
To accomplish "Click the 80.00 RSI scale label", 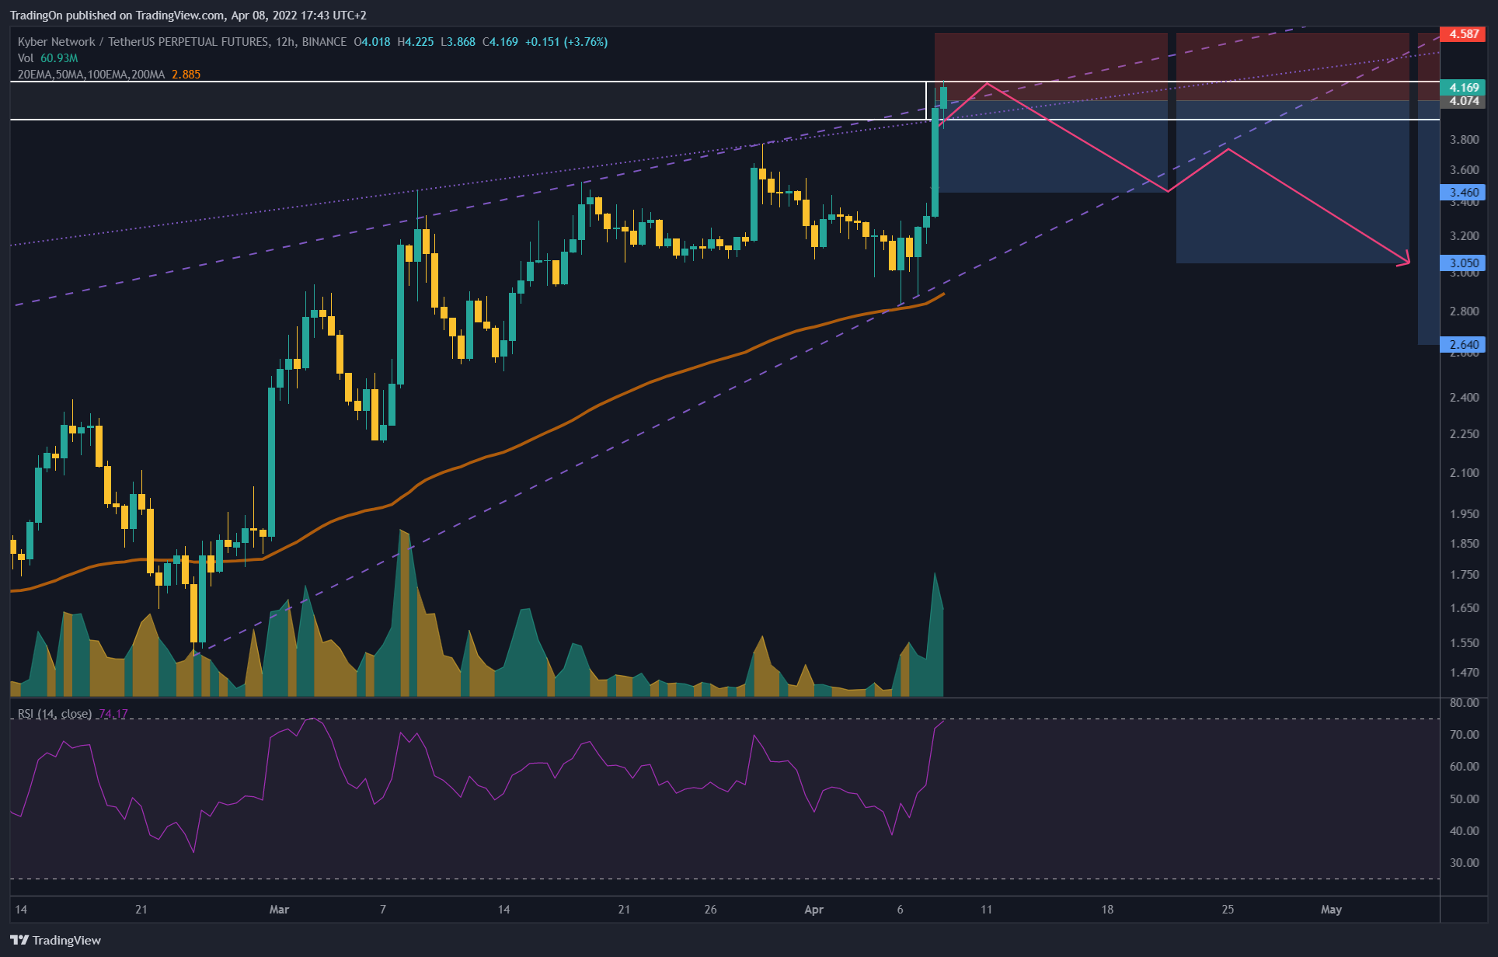I will (1464, 703).
